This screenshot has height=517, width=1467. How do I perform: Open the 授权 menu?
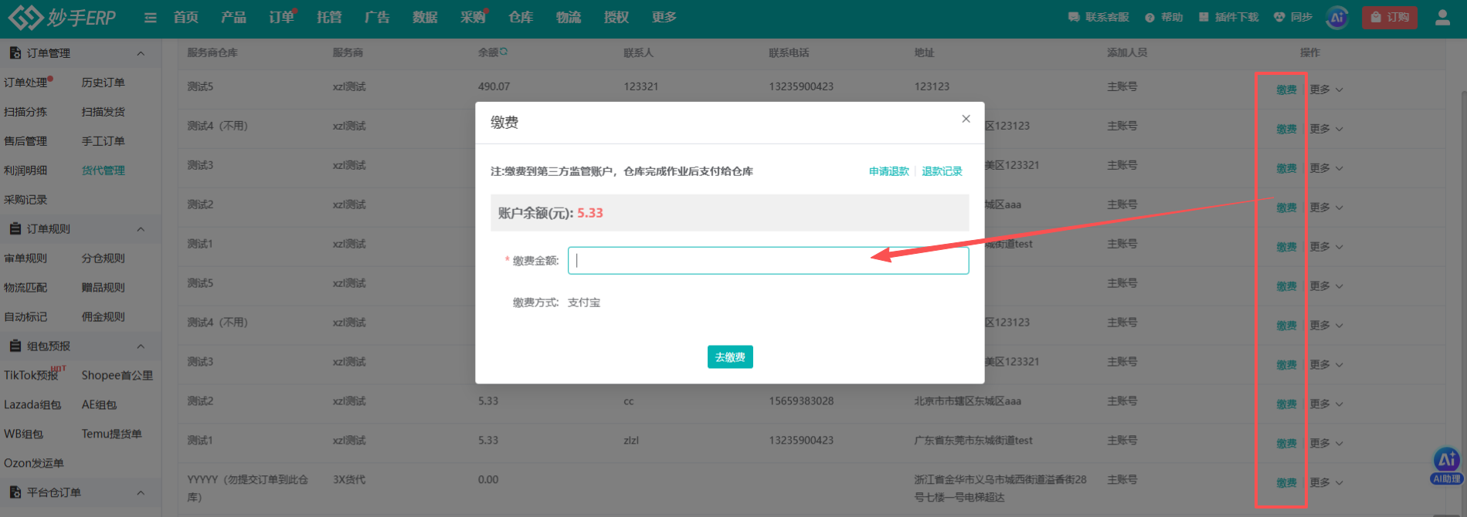point(616,17)
